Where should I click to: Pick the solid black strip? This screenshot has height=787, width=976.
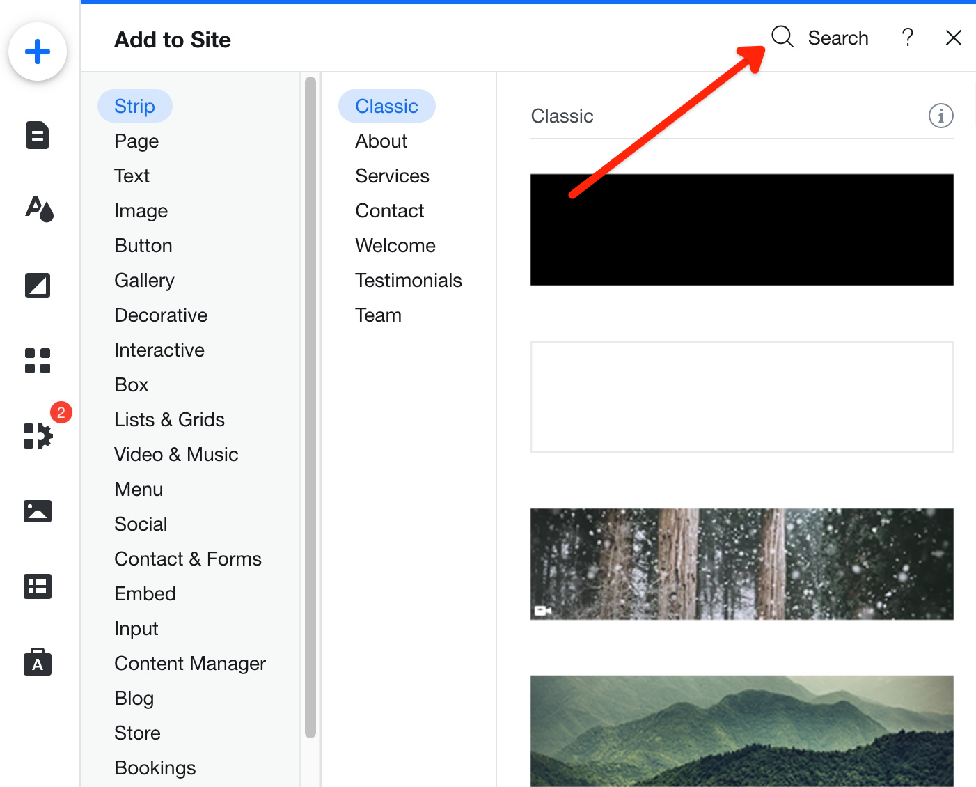[741, 230]
